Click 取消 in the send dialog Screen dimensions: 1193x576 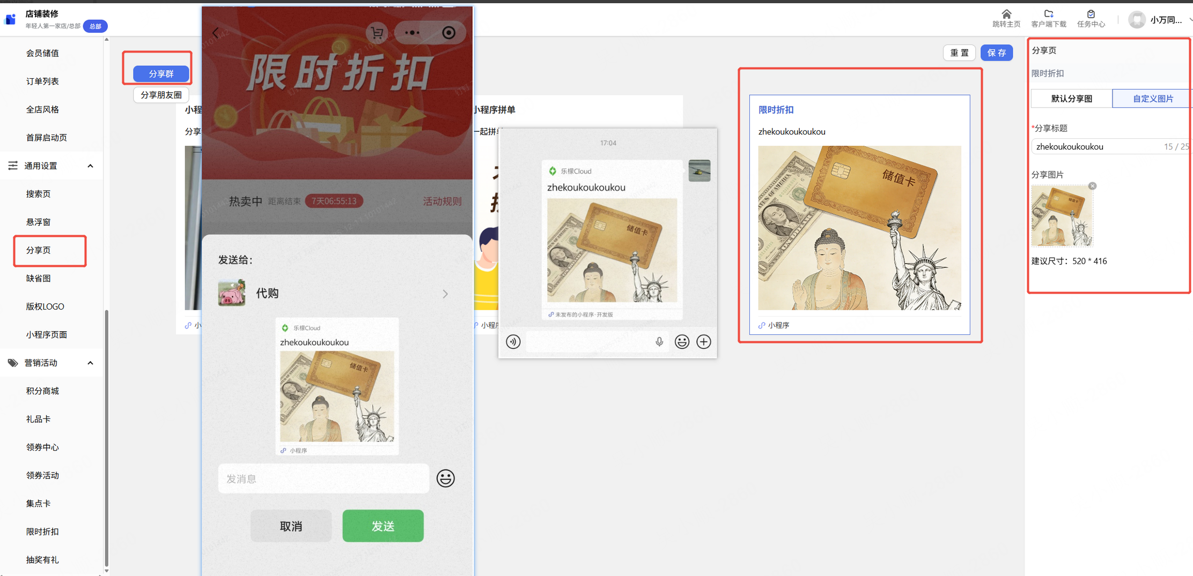point(291,526)
